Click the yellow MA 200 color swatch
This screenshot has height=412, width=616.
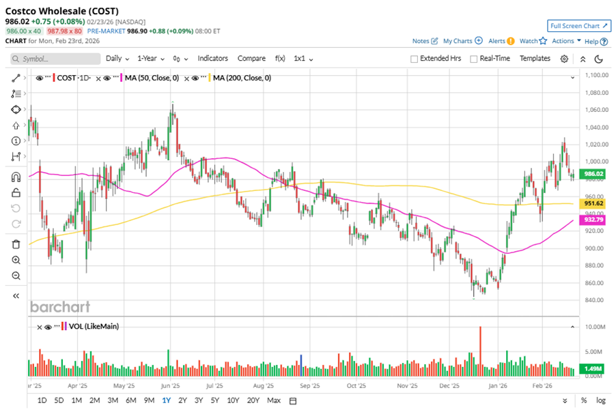[x=210, y=78]
